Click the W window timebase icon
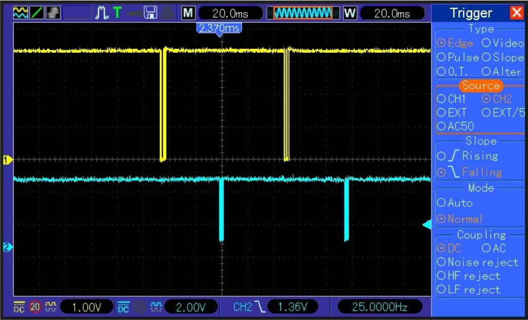528x320 pixels. (350, 13)
